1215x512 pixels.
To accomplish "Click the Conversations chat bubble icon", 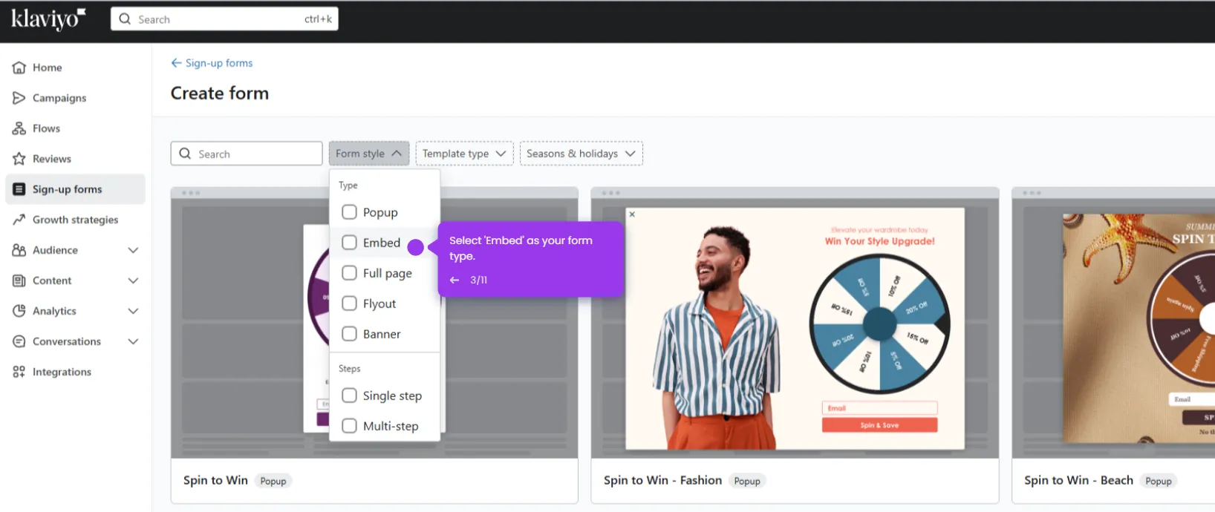I will point(19,341).
